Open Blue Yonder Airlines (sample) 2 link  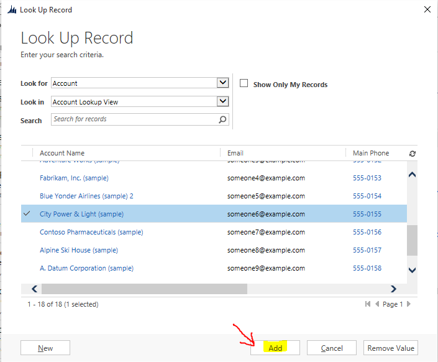[x=86, y=196]
